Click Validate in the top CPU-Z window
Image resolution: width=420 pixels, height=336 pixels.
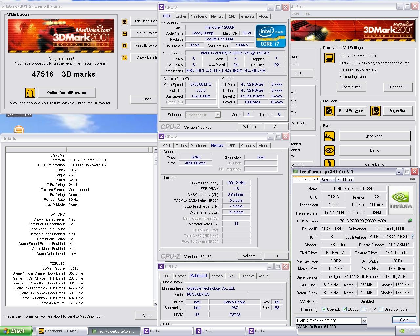point(249,127)
